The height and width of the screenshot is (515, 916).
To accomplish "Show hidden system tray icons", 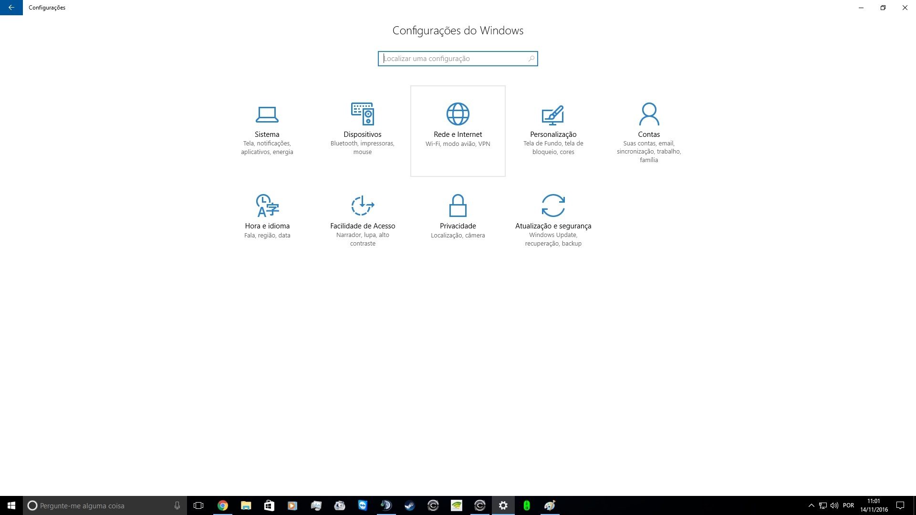I will (811, 505).
